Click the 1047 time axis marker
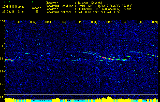This screenshot has width=160, height=102. [109, 22]
